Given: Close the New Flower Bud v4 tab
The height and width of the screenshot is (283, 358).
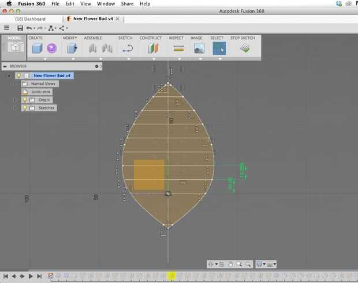Looking at the screenshot, I should click(x=117, y=19).
